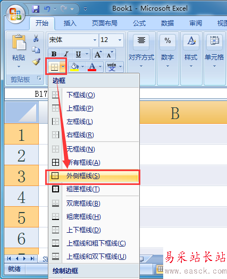Screen dimensions: 227x279
Task: Expand the borders dropdown arrow
Action: 63,67
